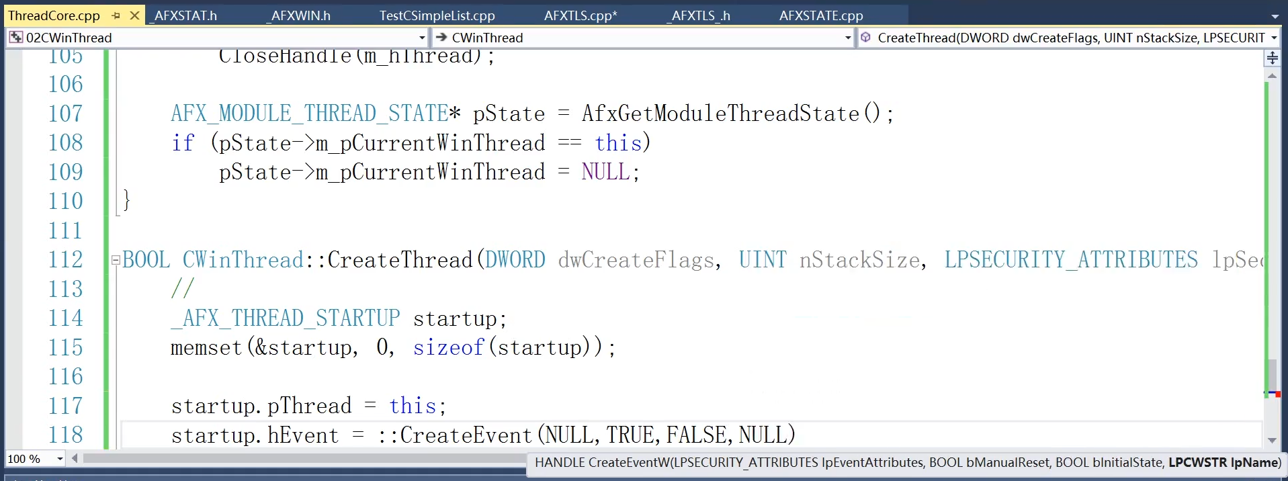
Task: Click AfxGetModuleThreadState function call
Action: [x=720, y=114]
